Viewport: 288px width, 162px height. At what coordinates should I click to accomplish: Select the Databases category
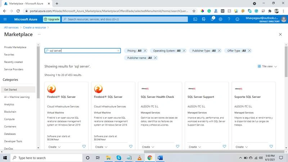point(10,134)
